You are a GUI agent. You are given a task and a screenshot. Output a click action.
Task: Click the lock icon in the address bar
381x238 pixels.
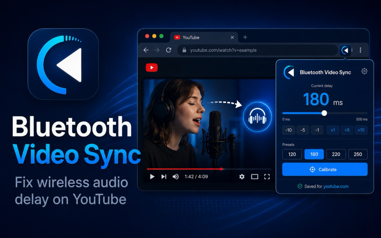(x=184, y=50)
